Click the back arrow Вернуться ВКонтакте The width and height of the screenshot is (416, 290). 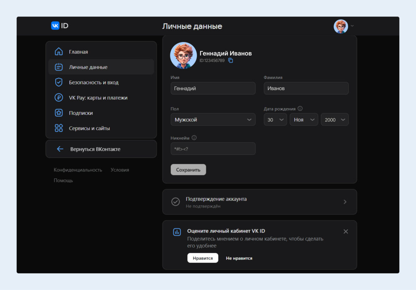pyautogui.click(x=60, y=149)
